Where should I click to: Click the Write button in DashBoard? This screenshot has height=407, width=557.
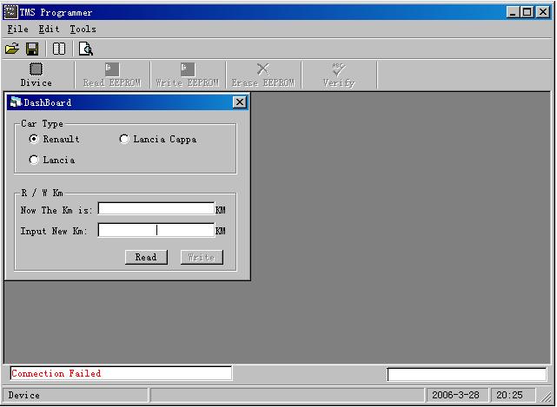[x=202, y=257]
